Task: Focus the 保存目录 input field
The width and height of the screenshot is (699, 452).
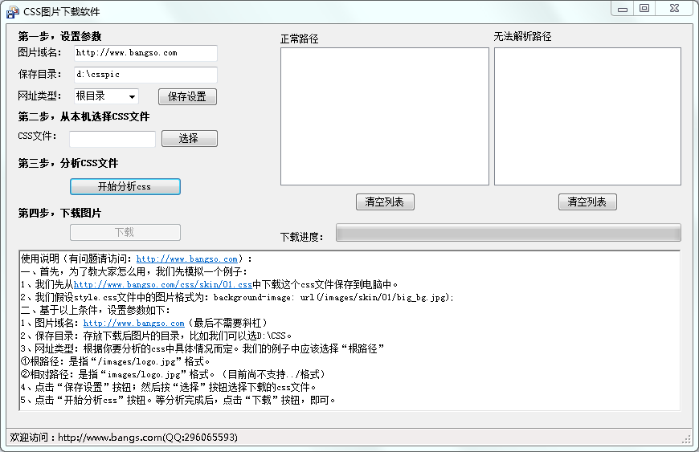Action: click(x=145, y=75)
